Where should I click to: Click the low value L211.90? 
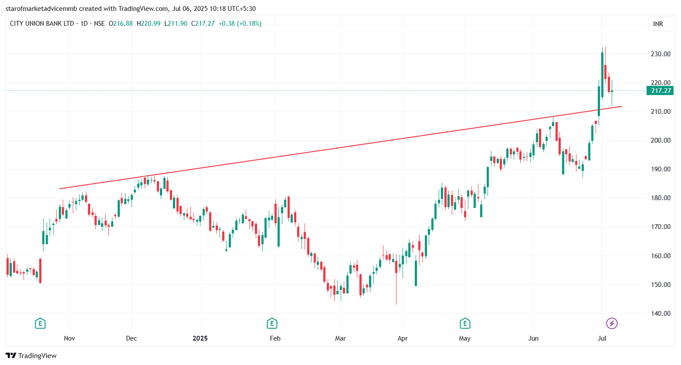click(176, 24)
